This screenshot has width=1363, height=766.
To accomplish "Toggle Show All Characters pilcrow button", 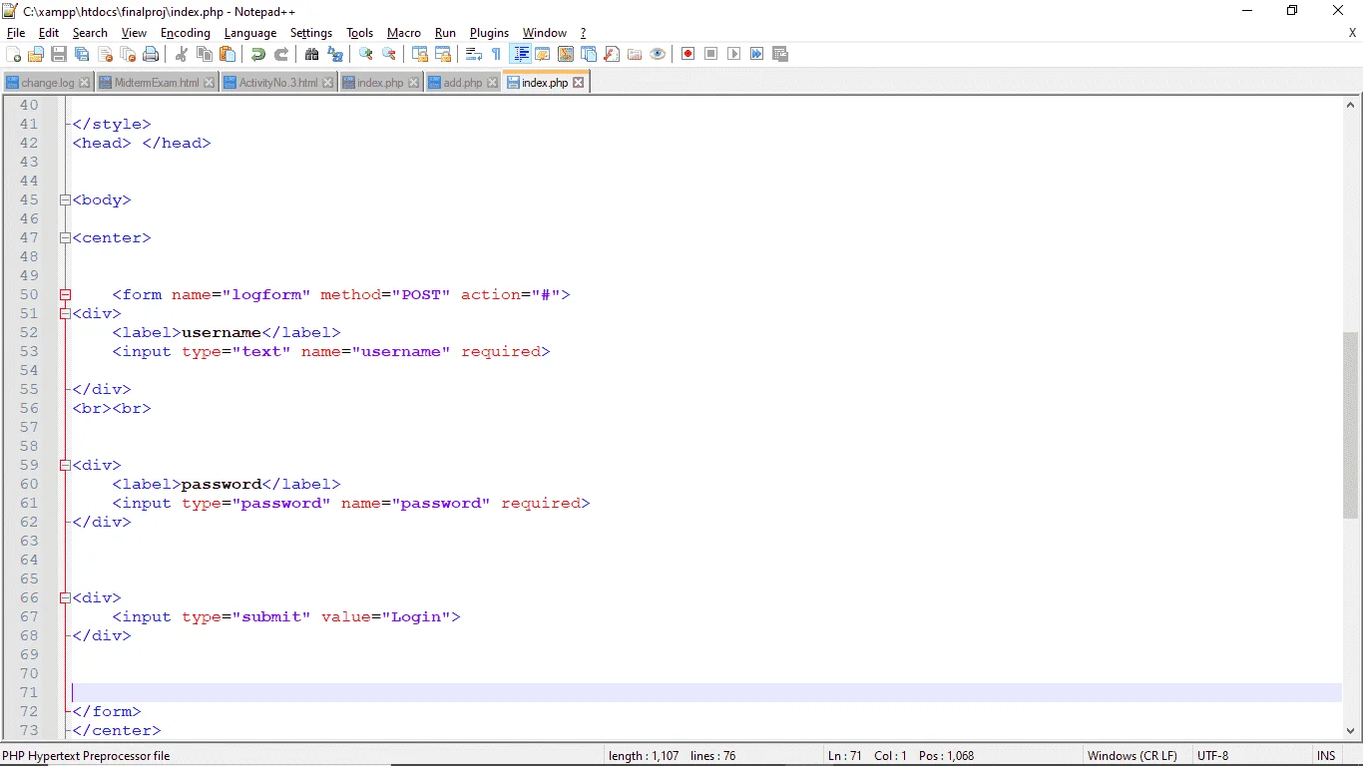I will (x=496, y=54).
